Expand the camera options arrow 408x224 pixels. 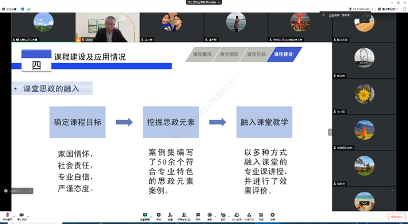28,217
